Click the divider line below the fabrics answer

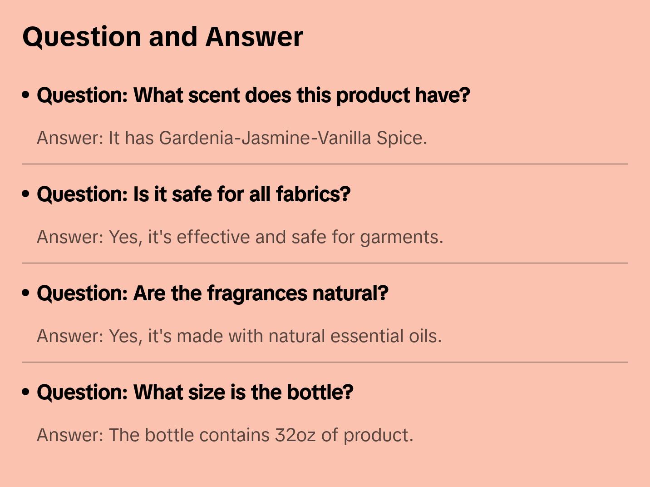click(325, 263)
